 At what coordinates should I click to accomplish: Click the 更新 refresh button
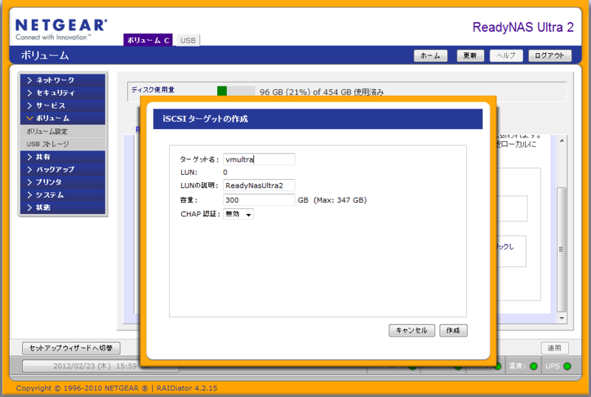pyautogui.click(x=470, y=56)
